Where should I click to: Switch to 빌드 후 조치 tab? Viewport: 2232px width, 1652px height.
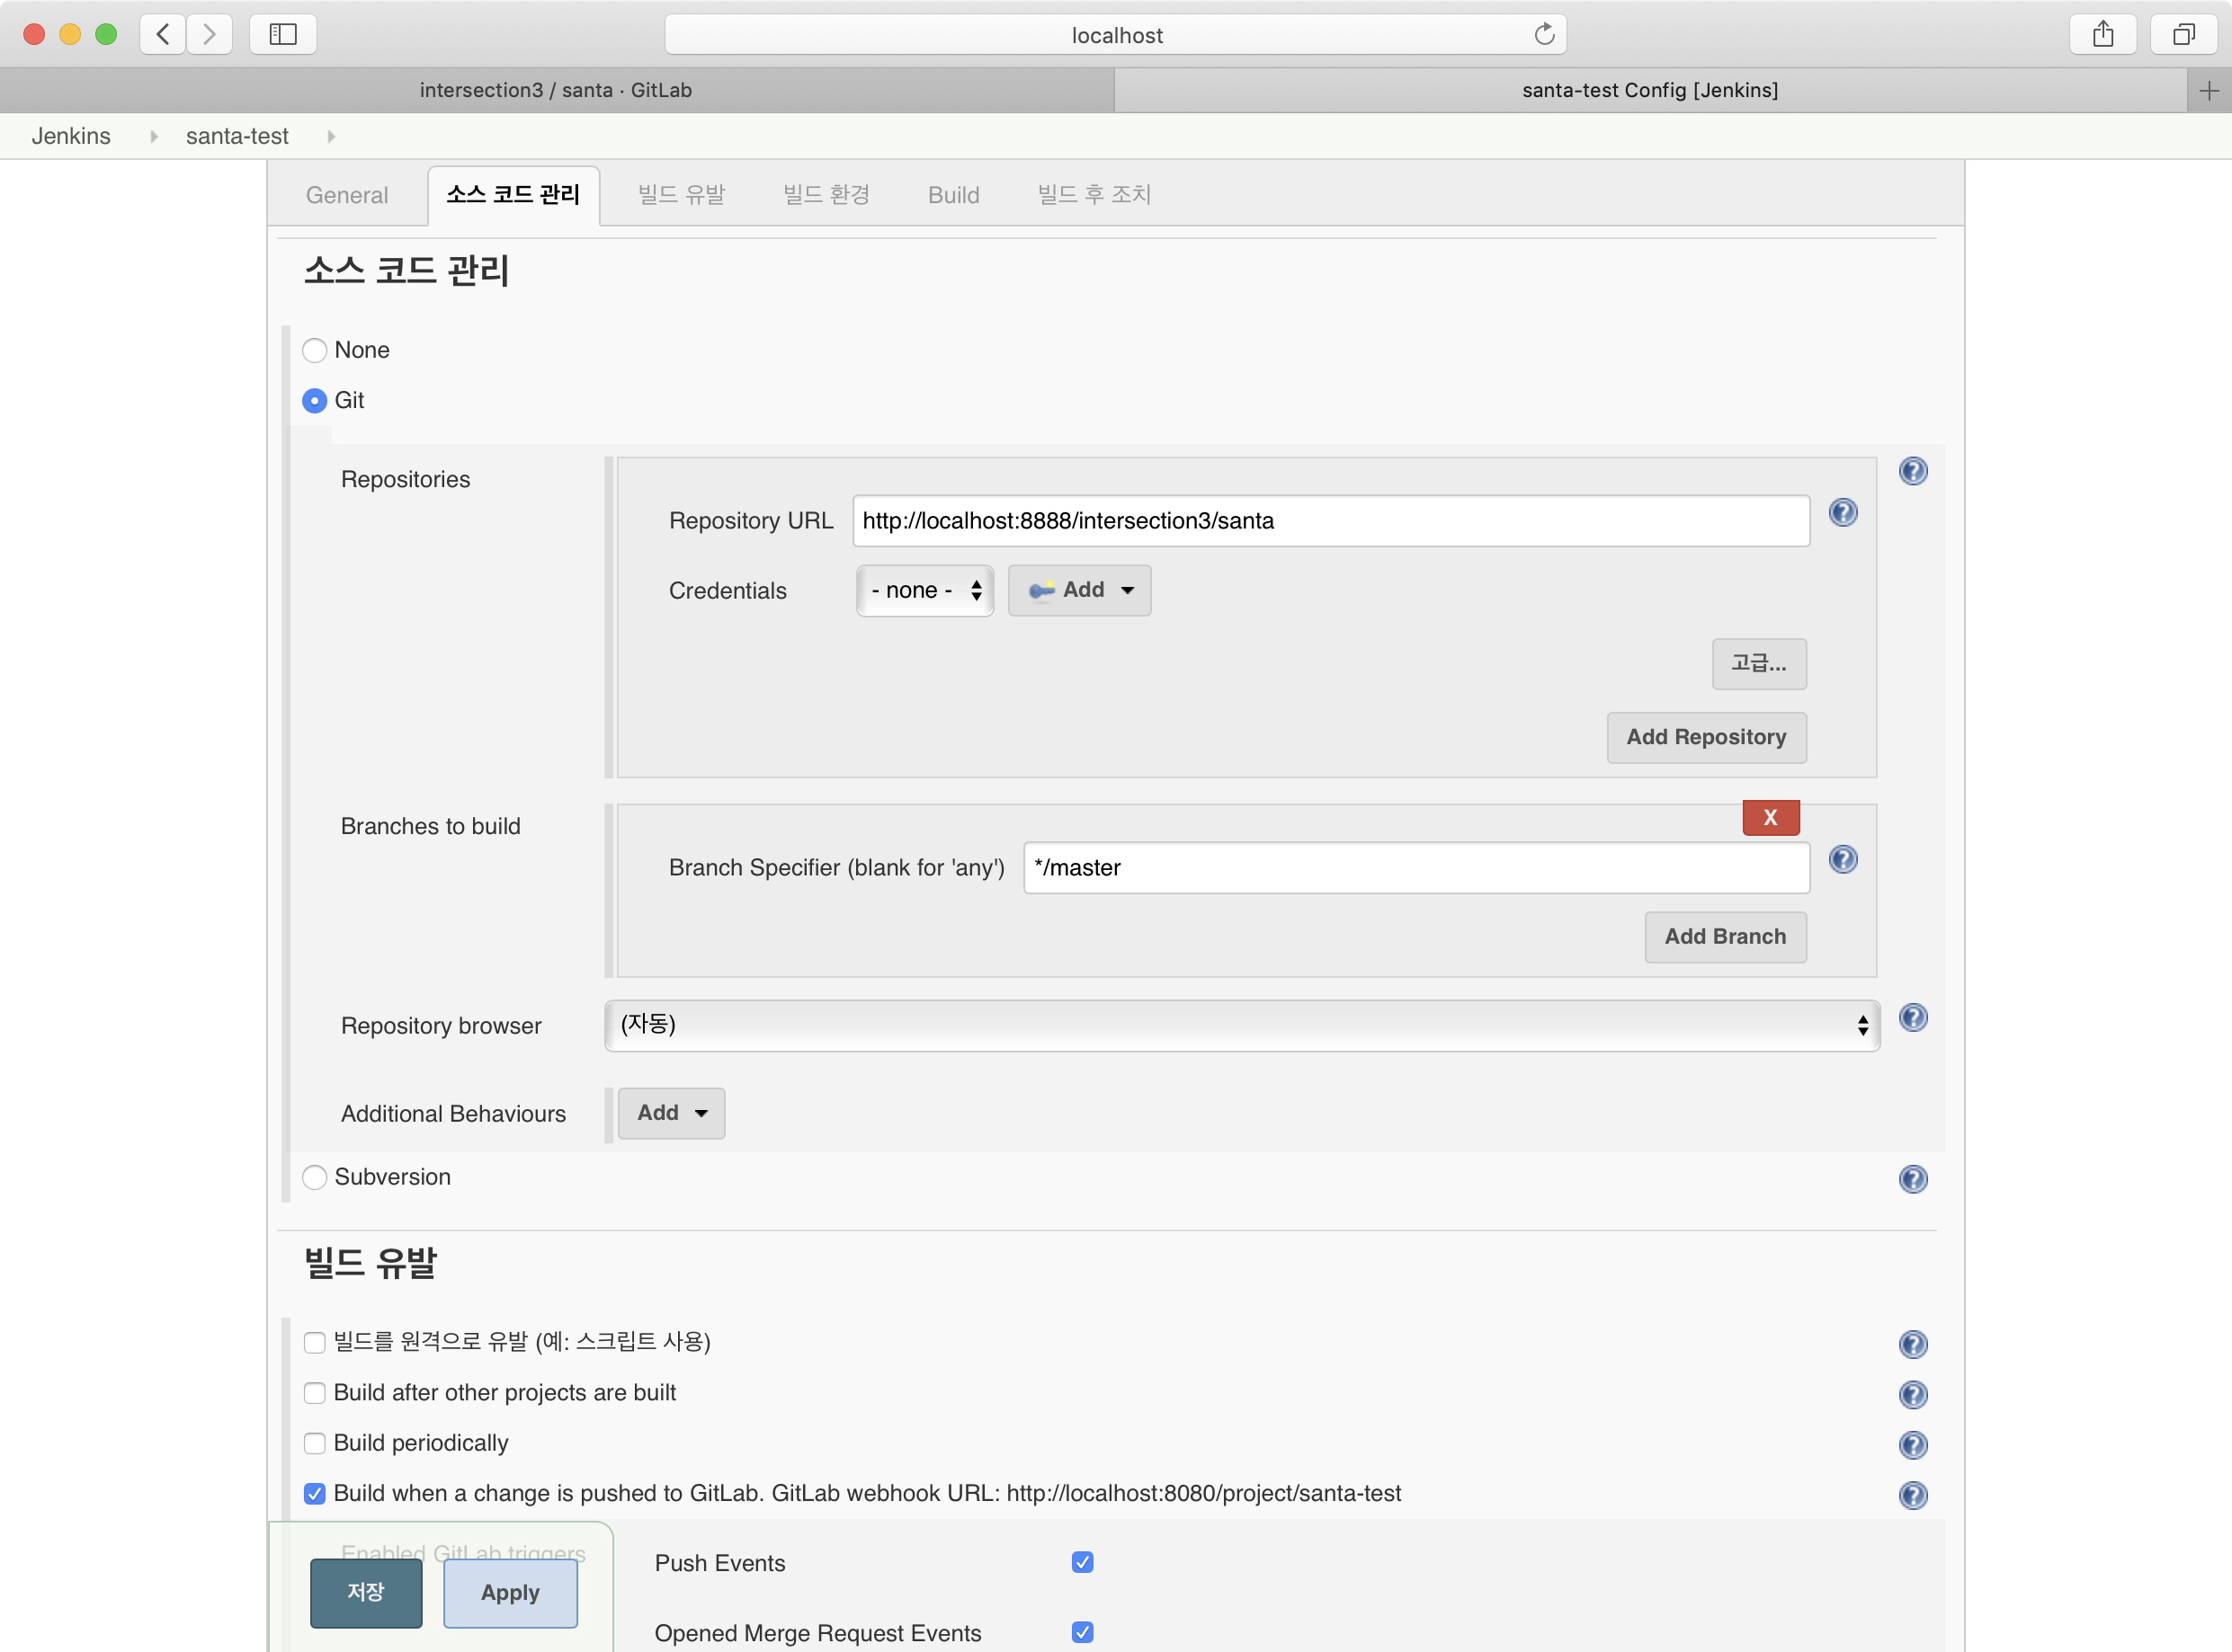pyautogui.click(x=1094, y=195)
